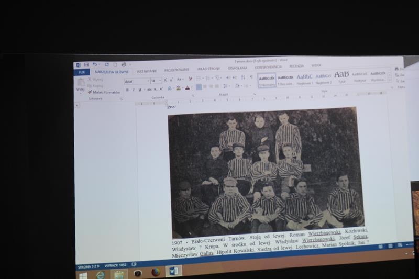Apply the Nagłówek 1 heading style

coord(304,77)
